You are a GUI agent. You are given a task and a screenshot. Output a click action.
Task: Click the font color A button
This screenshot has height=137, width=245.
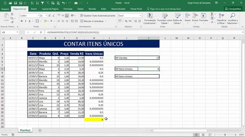pos(51,21)
